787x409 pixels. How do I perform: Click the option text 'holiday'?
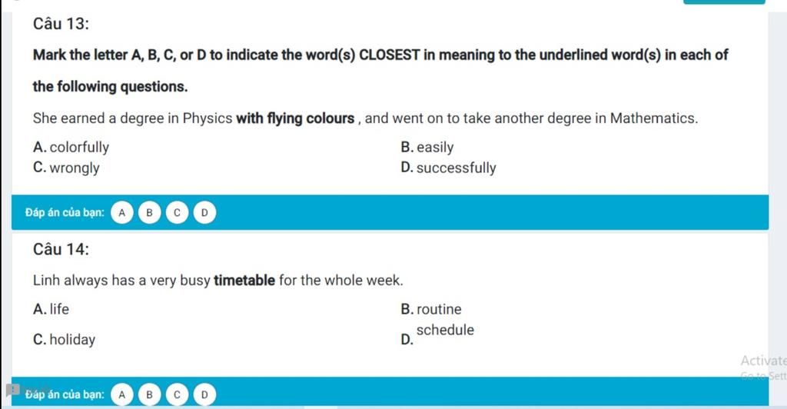72,340
